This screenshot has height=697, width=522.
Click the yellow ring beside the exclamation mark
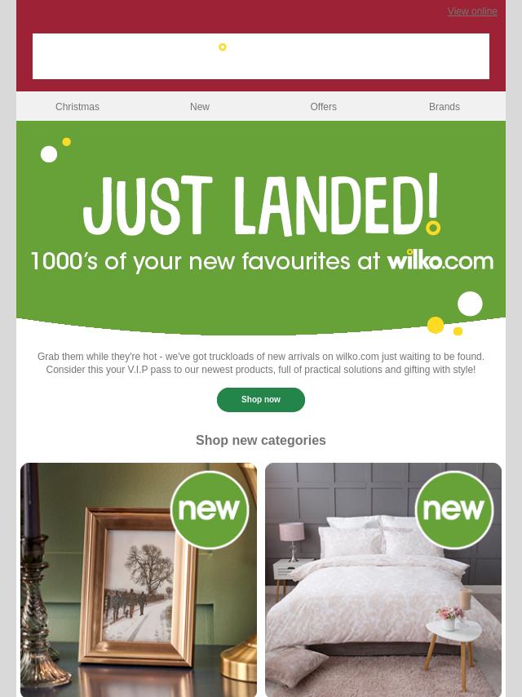pyautogui.click(x=433, y=228)
